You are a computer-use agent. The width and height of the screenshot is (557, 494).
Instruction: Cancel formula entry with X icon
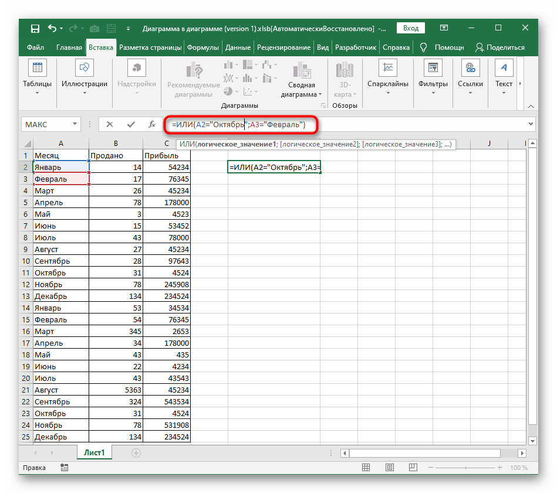coord(109,124)
